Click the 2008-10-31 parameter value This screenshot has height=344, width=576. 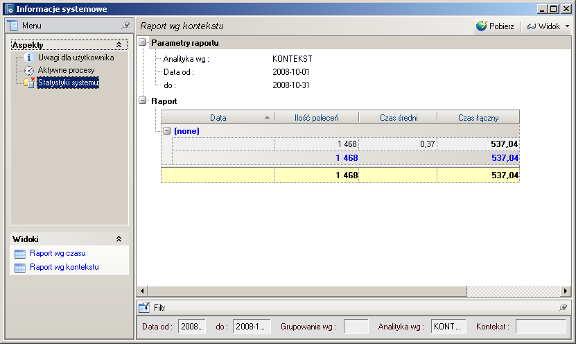(x=291, y=85)
